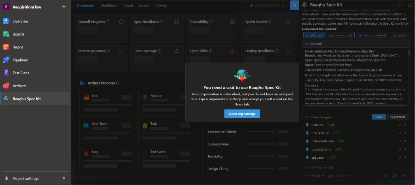Click the info icon beside Traceability
Viewport: 415px width, 185px height.
click(x=211, y=22)
